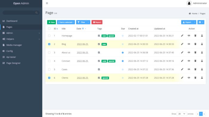The image size is (209, 117).
Task: Open Api tester in sidebar
Action: [x=21, y=57]
